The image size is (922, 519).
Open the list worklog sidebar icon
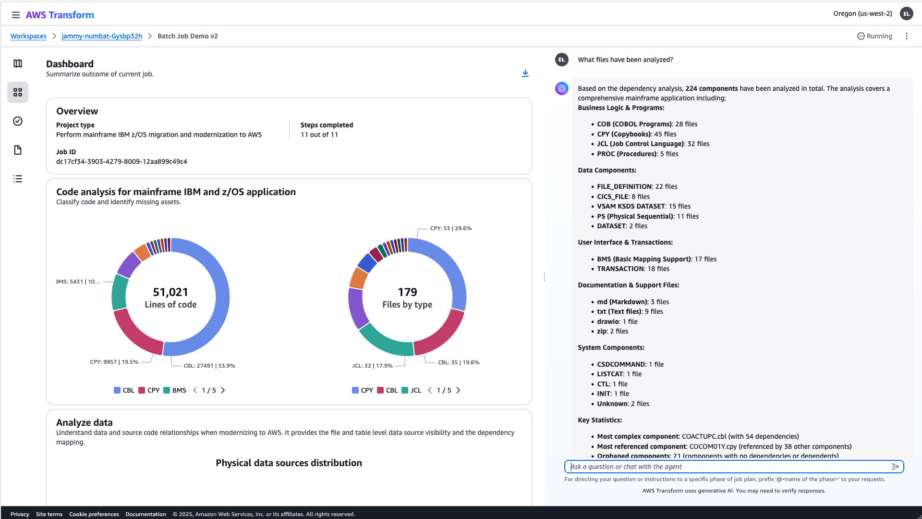pyautogui.click(x=18, y=179)
